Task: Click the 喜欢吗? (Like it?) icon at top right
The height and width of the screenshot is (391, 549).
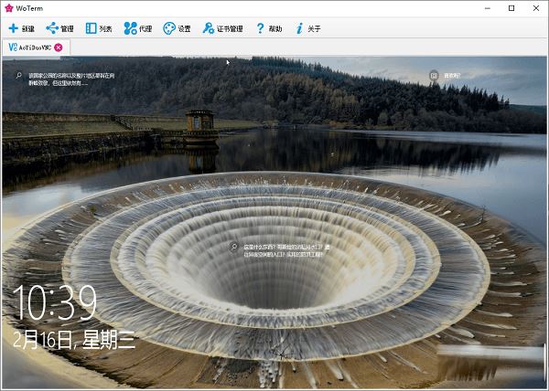Action: [434, 75]
